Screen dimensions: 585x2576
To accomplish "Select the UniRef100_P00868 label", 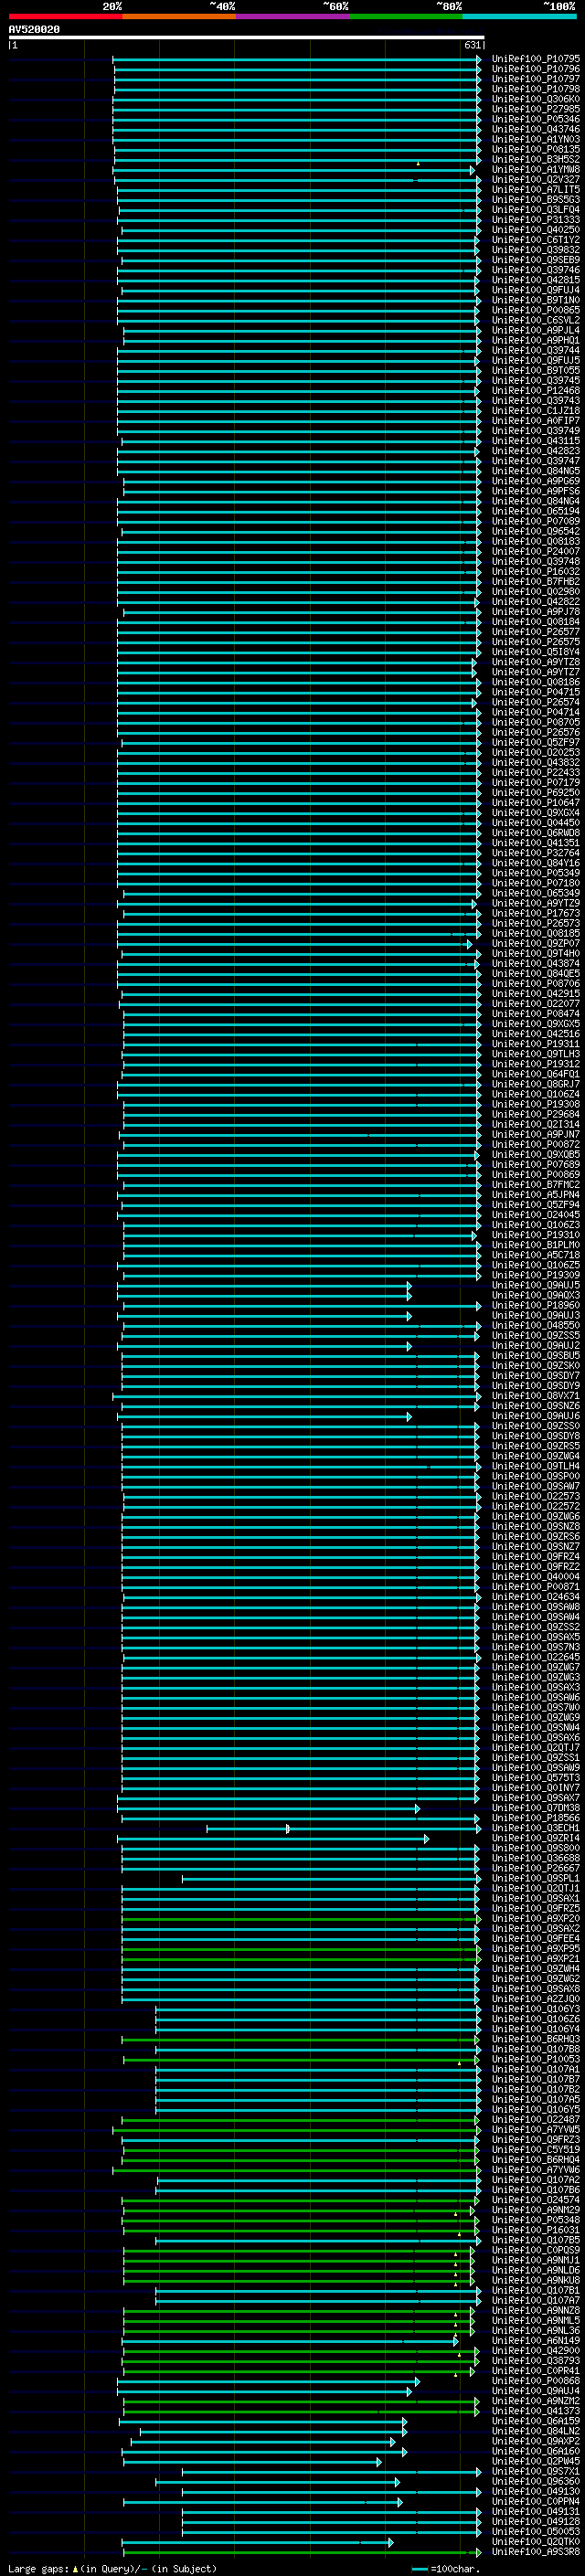I will tap(535, 2381).
